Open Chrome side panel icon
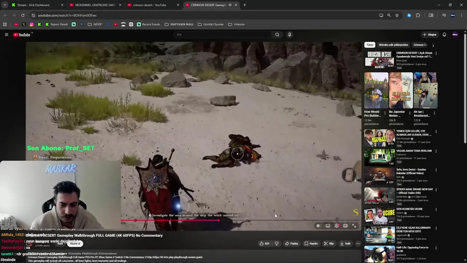 (x=431, y=15)
